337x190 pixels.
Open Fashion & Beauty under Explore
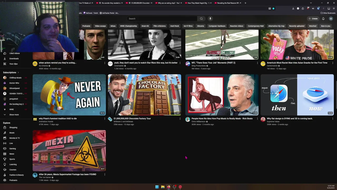click(x=16, y=175)
